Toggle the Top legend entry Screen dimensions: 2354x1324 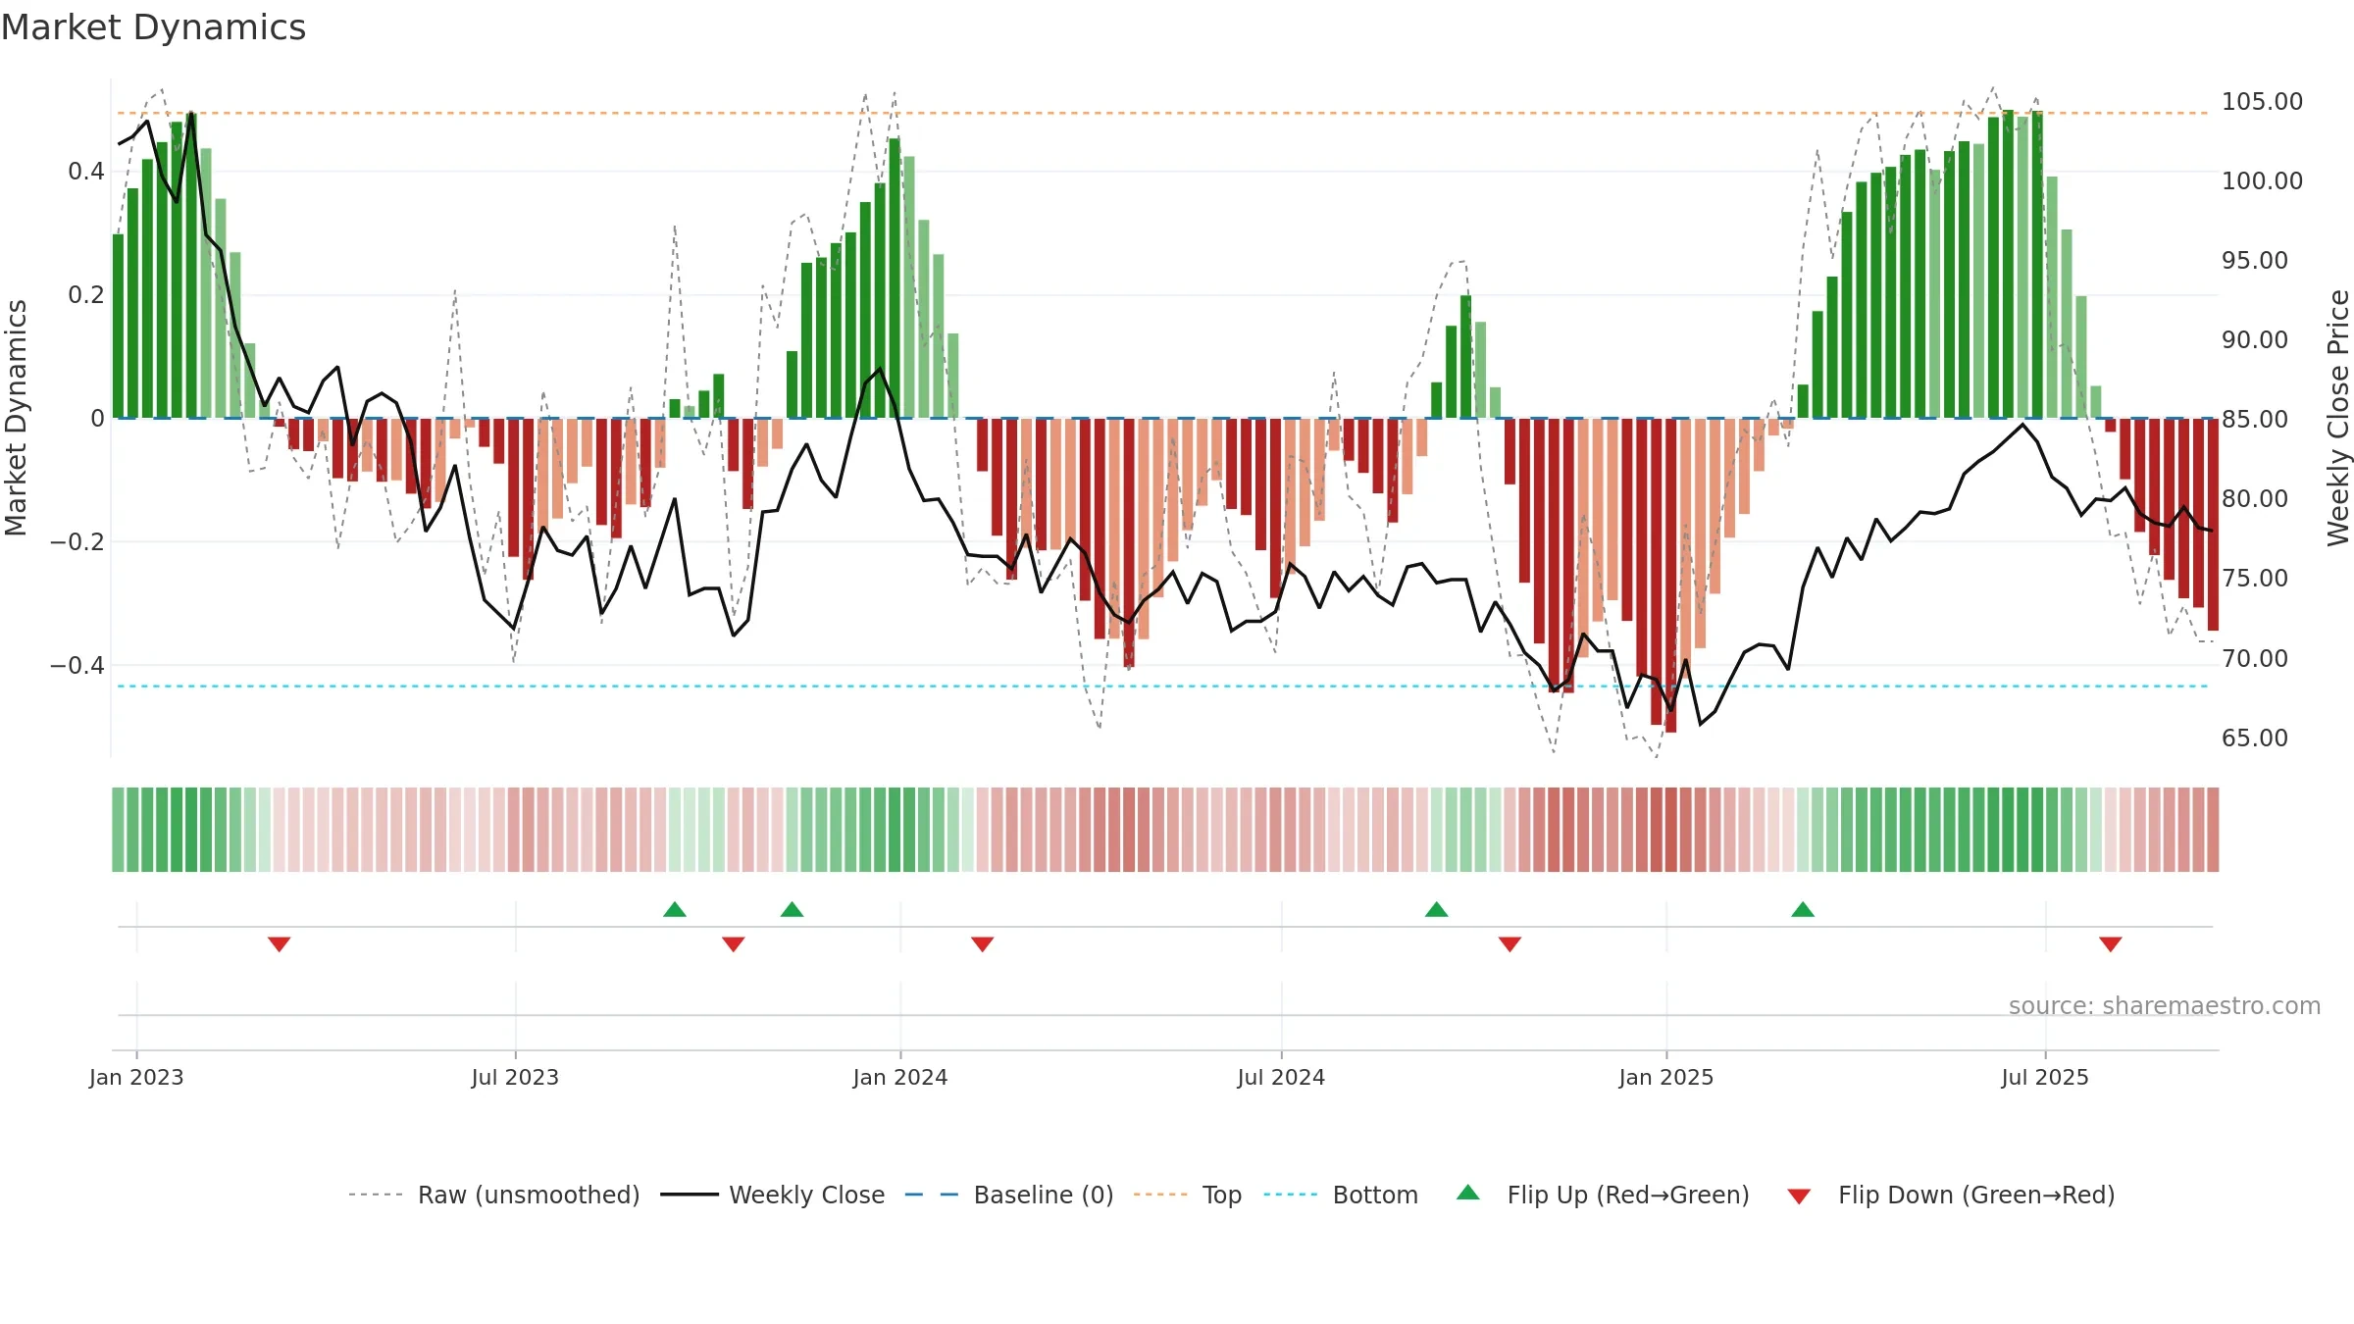[1188, 1195]
